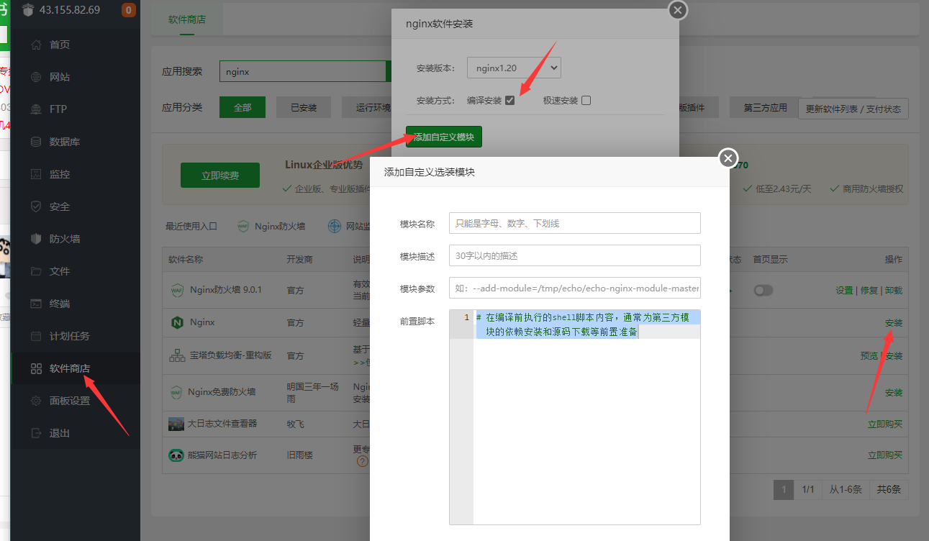Screen dimensions: 929x541
Task: Click the 软件名称 column header
Action: 186,260
